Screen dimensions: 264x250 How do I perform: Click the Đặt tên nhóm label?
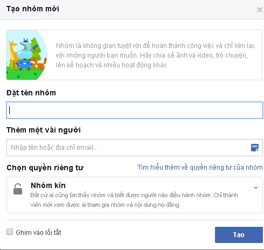[x=31, y=93]
